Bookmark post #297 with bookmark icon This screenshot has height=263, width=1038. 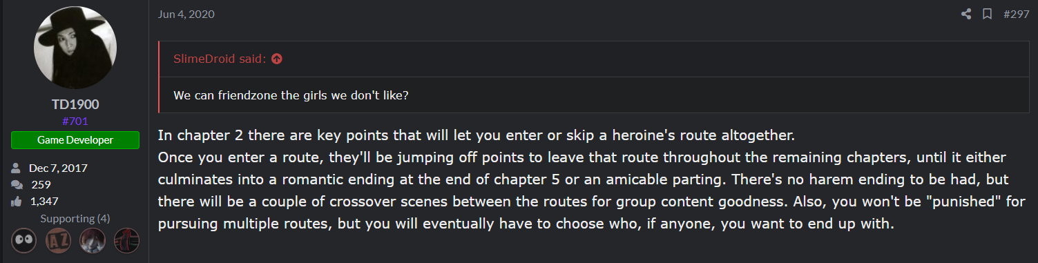[x=988, y=14]
